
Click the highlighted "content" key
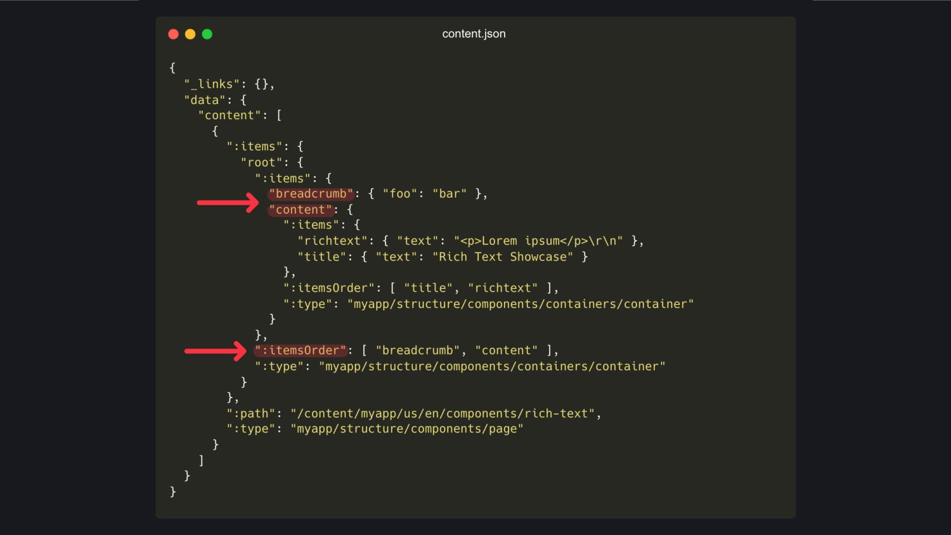(x=301, y=210)
